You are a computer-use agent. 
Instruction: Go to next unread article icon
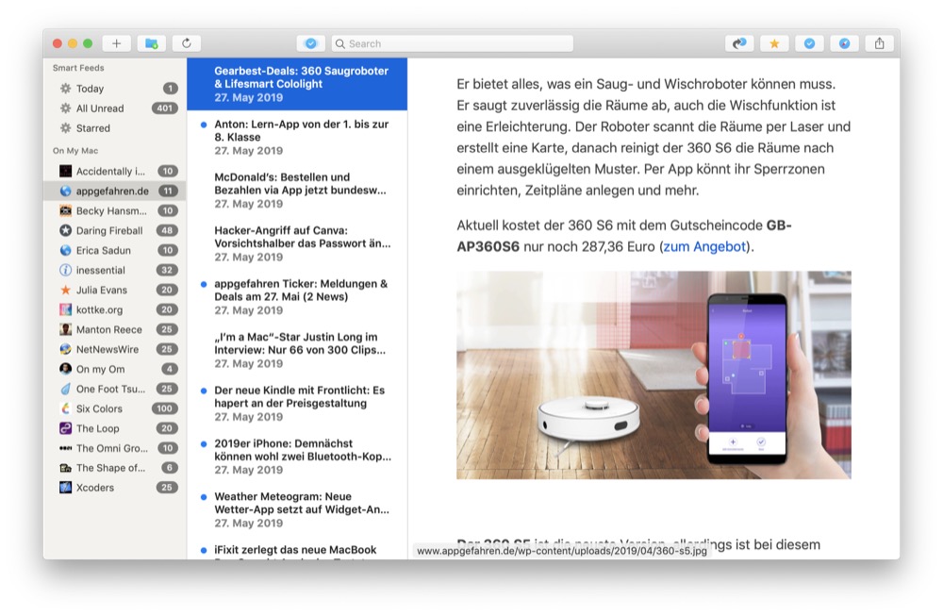coord(739,43)
